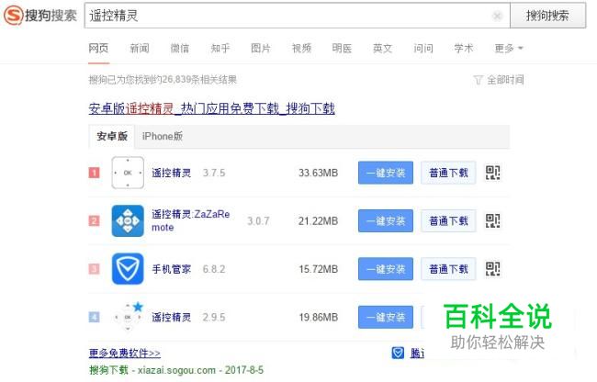The width and height of the screenshot is (597, 382).
Task: Click the 15.72MB size text
Action: click(319, 269)
